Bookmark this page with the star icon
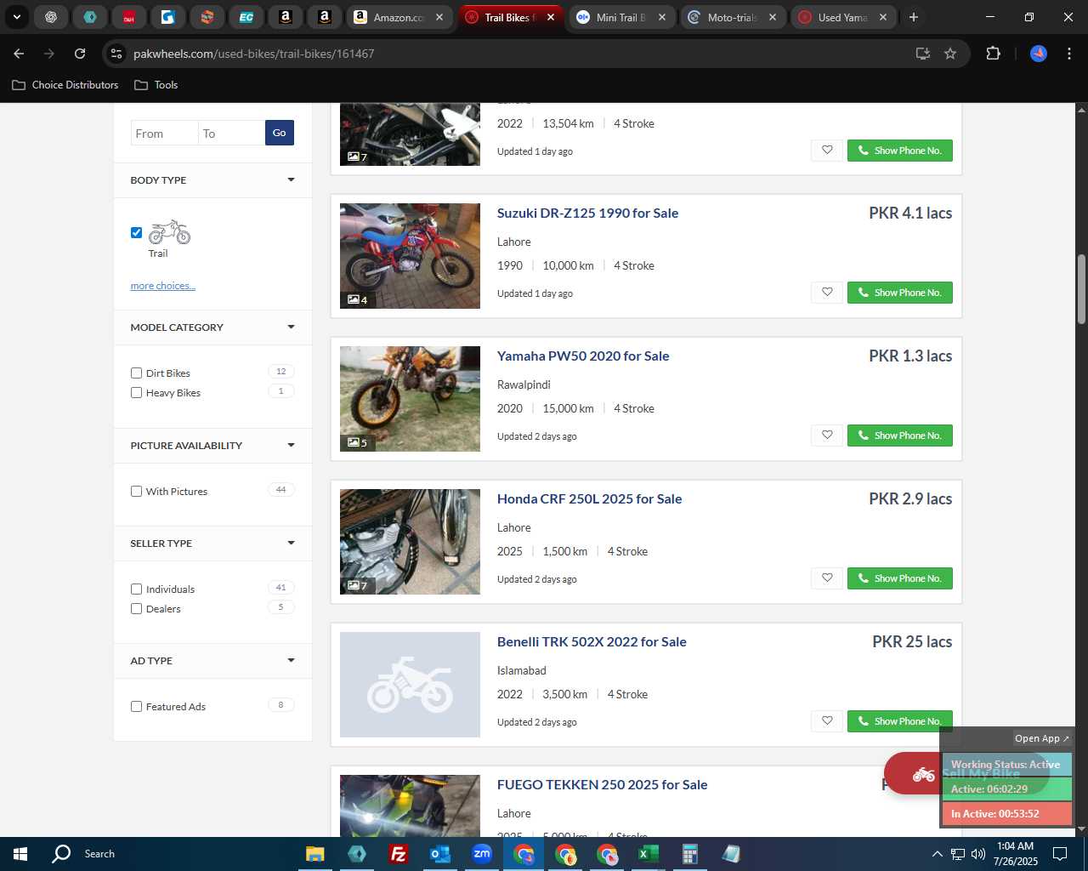The height and width of the screenshot is (871, 1088). click(950, 54)
